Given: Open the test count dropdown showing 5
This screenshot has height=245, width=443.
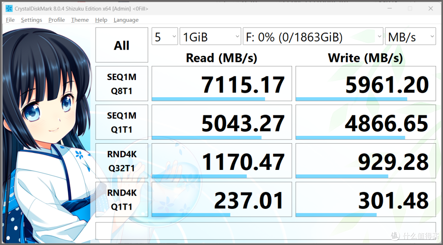Looking at the screenshot, I should (x=164, y=36).
